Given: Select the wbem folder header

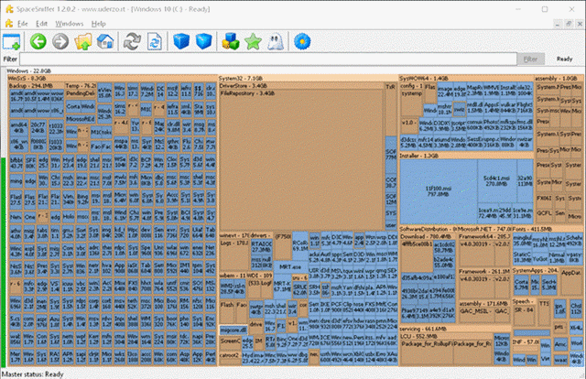Looking at the screenshot, I should pyautogui.click(x=233, y=275).
